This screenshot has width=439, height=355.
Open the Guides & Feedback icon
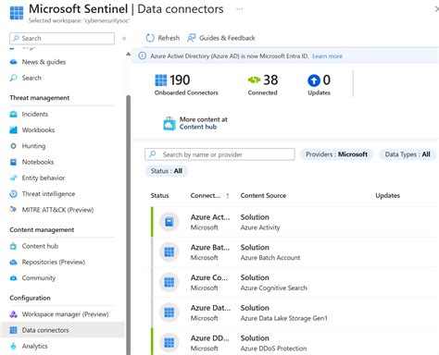(x=192, y=38)
